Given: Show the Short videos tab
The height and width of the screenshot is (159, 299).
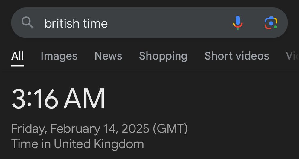Looking at the screenshot, I should (x=237, y=56).
